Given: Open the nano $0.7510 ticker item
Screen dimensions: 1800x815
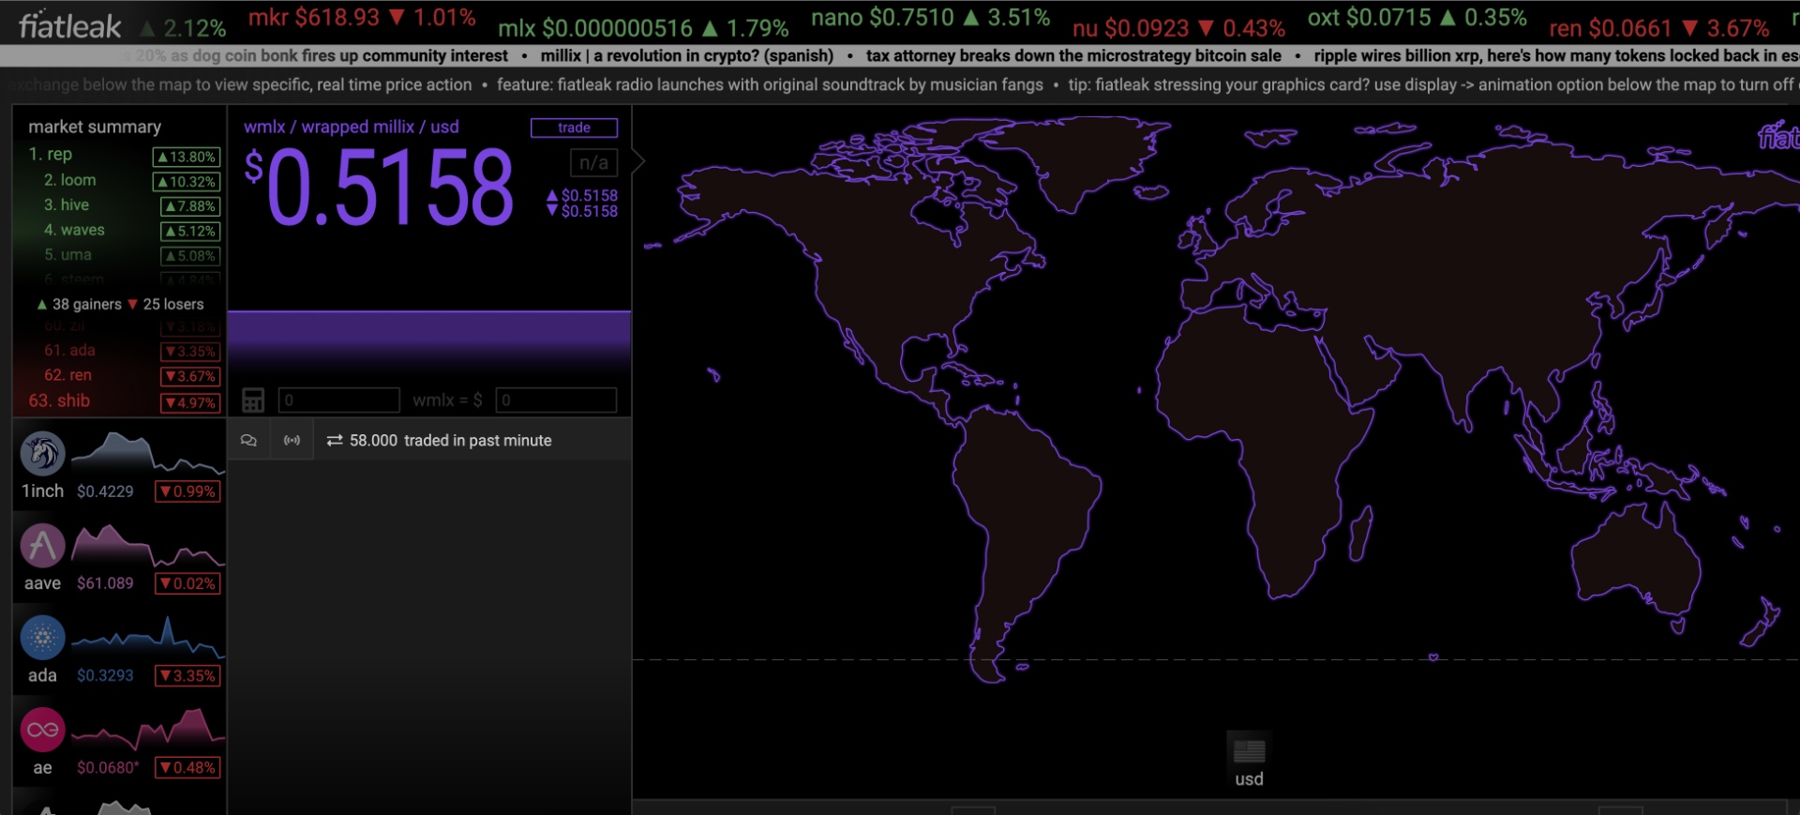Looking at the screenshot, I should (930, 18).
